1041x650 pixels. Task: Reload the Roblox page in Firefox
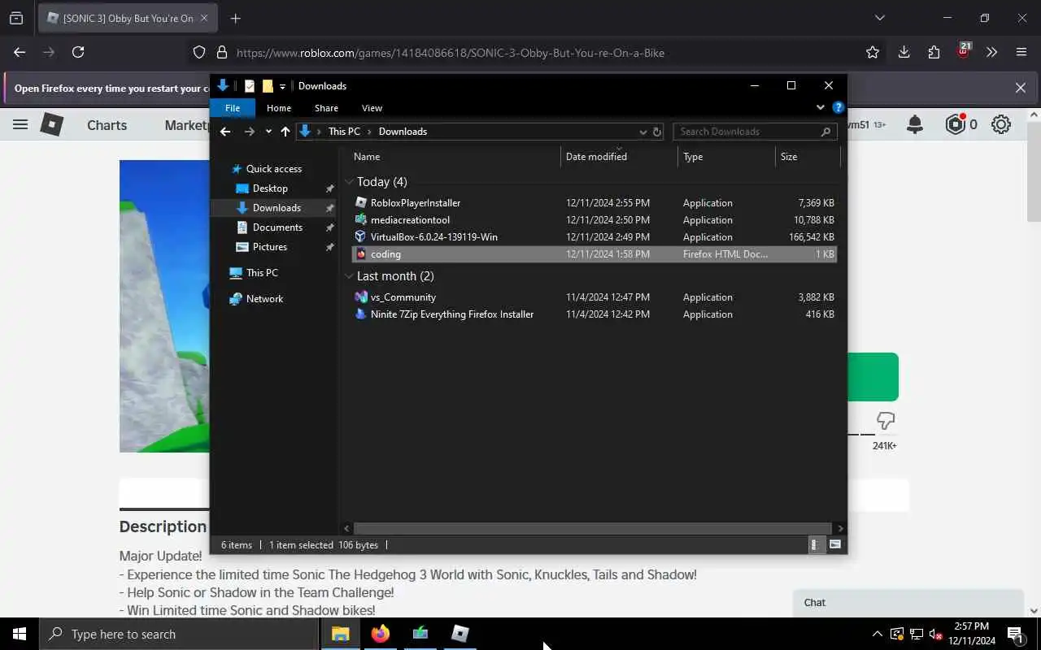click(x=78, y=52)
